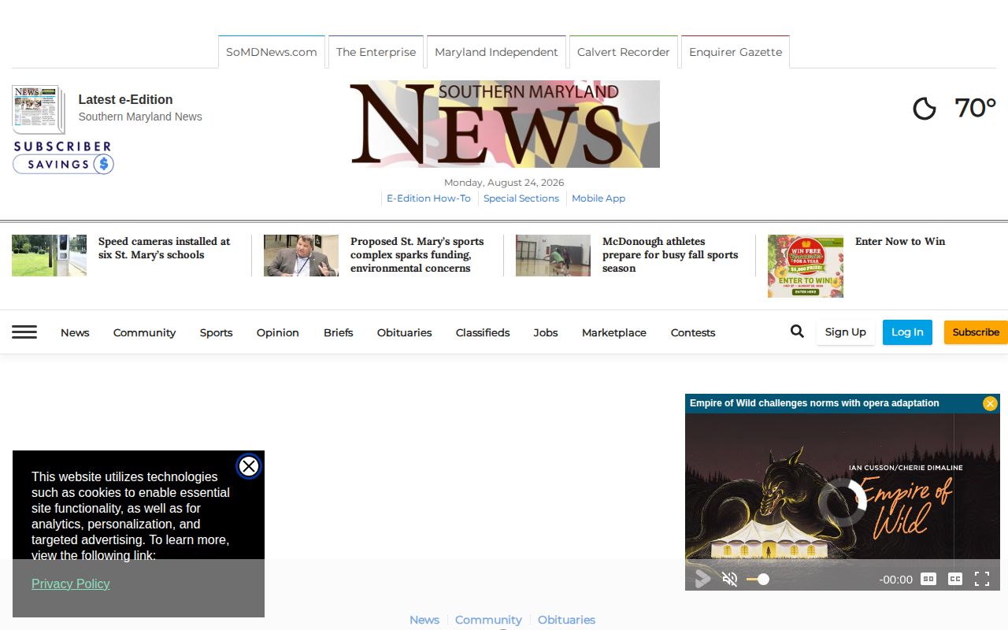Click the Sign Up button

tap(846, 332)
